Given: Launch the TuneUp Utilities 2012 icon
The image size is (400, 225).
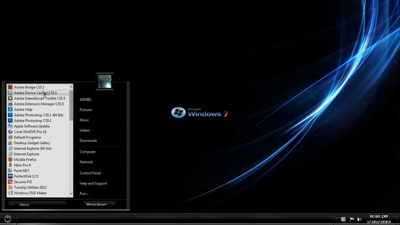Looking at the screenshot, I should pos(10,187).
